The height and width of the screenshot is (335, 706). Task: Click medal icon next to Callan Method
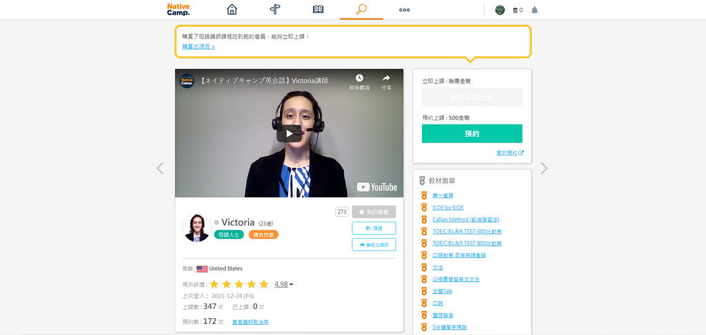[423, 219]
